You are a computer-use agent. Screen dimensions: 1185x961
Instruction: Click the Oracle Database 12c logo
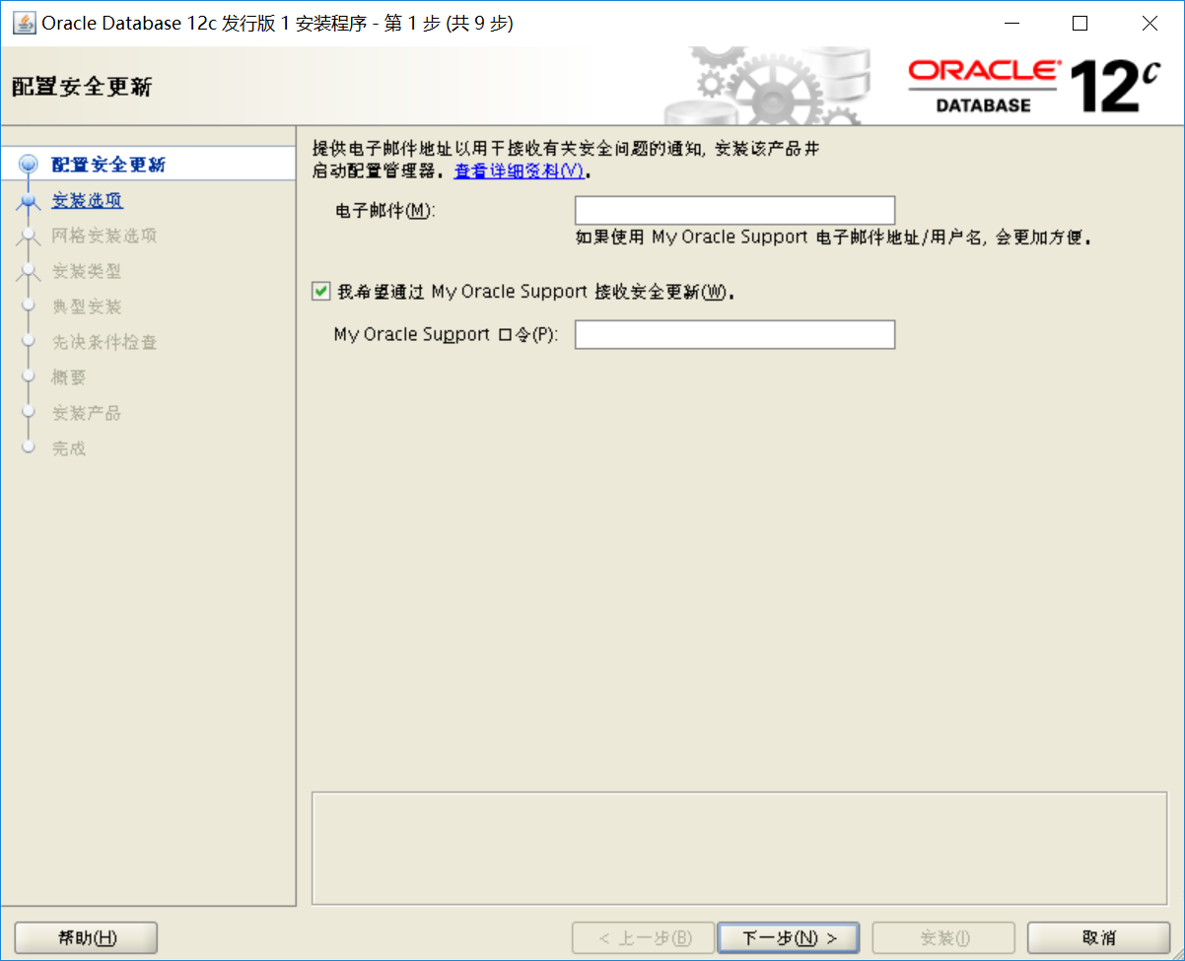(x=1035, y=86)
